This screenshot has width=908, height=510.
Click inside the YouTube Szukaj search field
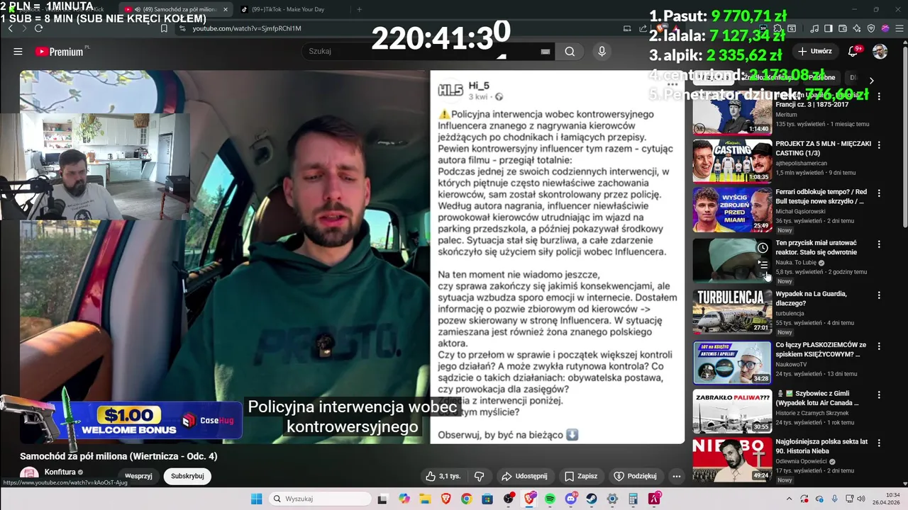(422, 51)
